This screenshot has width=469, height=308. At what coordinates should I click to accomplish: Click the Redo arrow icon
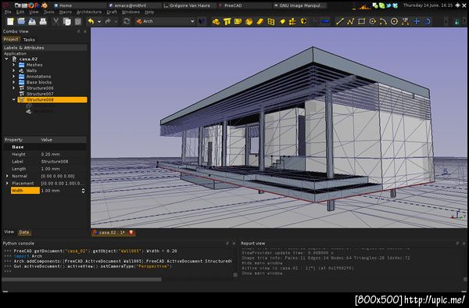pos(108,21)
